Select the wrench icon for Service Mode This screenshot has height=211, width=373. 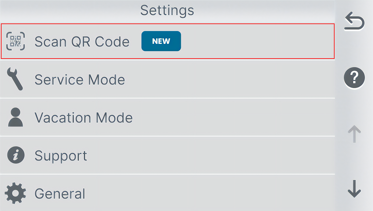pos(15,79)
